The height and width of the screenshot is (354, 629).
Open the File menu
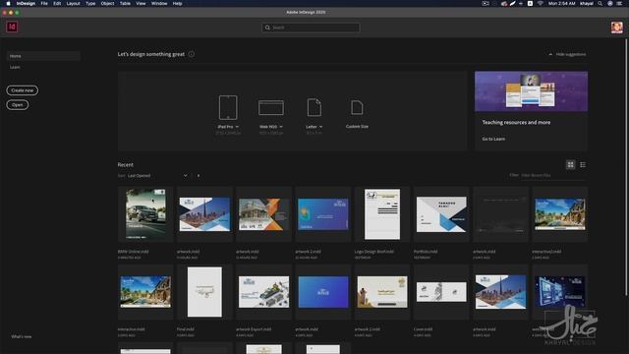(x=44, y=3)
